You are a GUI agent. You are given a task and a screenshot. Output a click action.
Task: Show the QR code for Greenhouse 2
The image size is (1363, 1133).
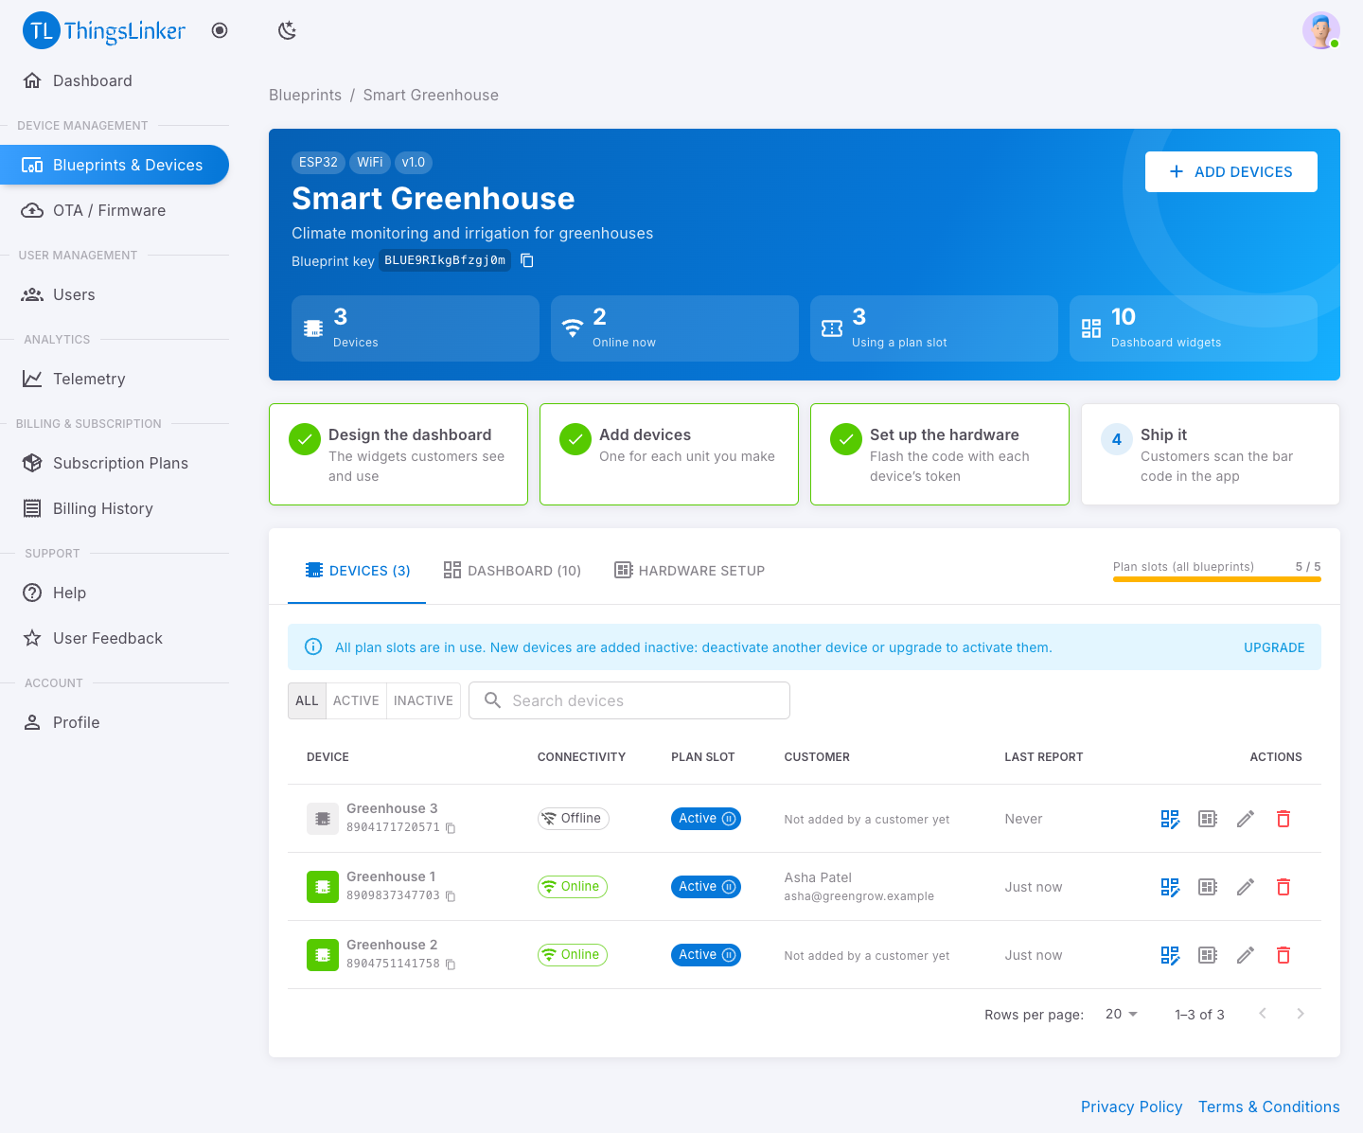click(1170, 955)
